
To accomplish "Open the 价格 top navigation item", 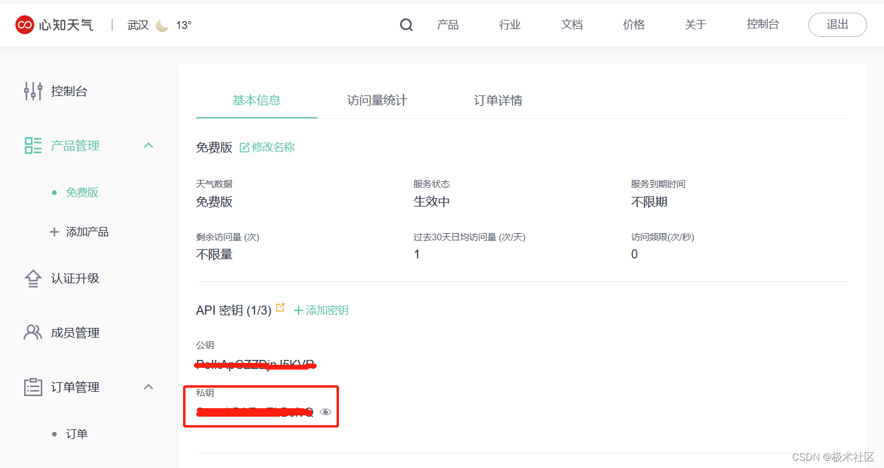I will [634, 25].
